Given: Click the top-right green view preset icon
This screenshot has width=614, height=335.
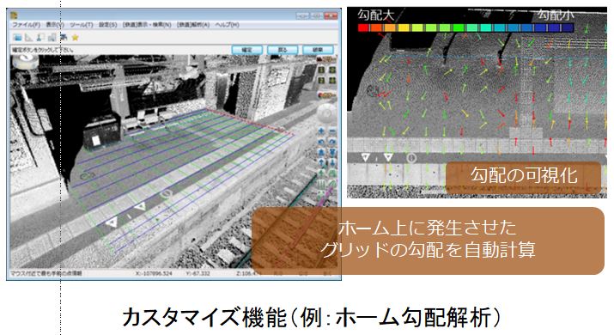Looking at the screenshot, I should pos(332,70).
